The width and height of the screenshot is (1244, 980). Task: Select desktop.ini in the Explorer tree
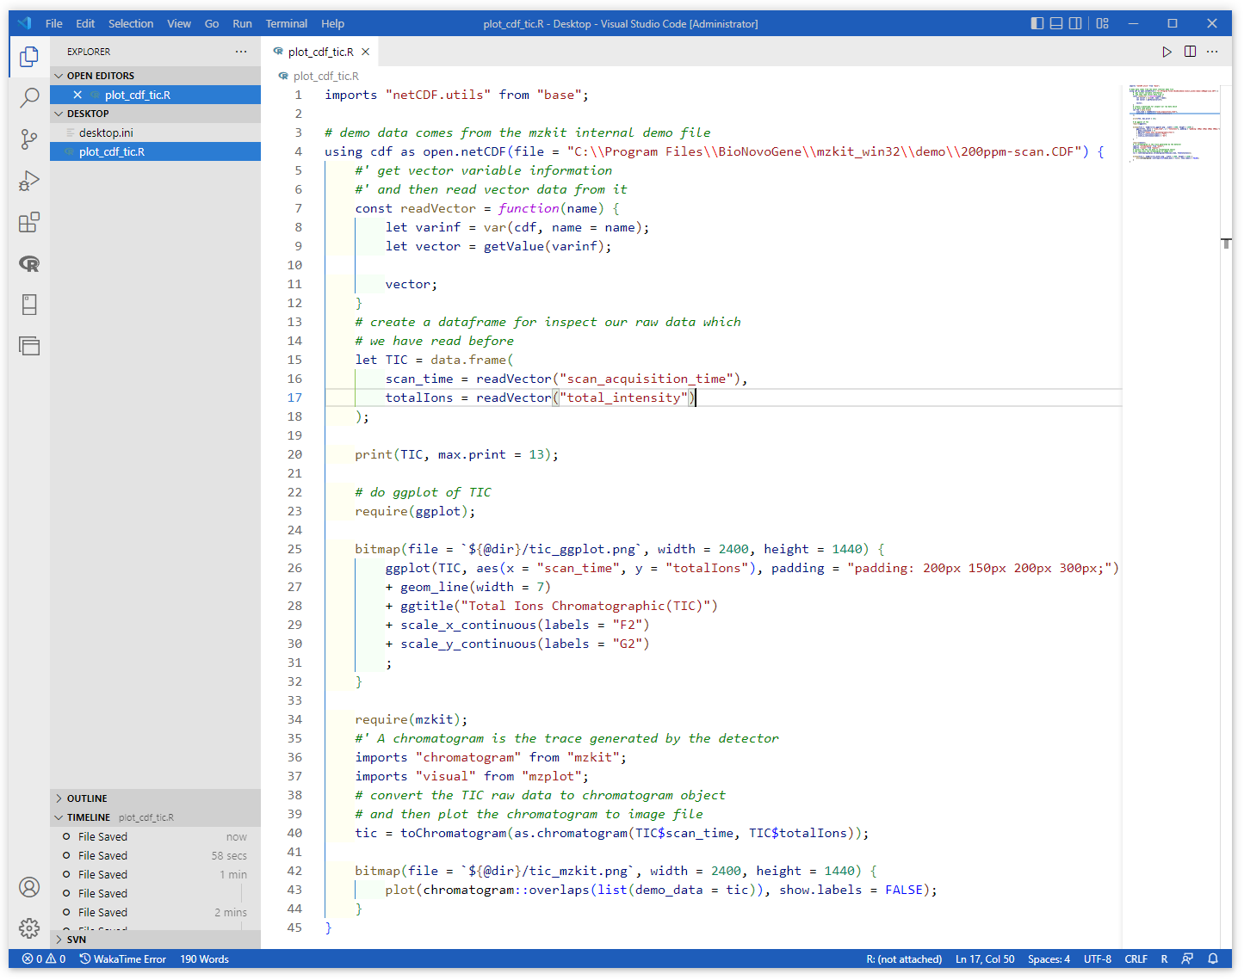(x=106, y=133)
